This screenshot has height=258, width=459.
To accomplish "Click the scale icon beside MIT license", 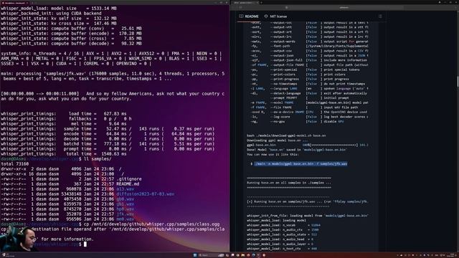I will point(266,16).
